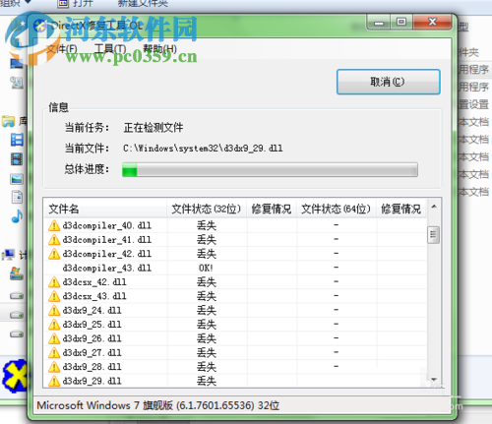Sort by 文件状态(64位) column header

click(337, 209)
